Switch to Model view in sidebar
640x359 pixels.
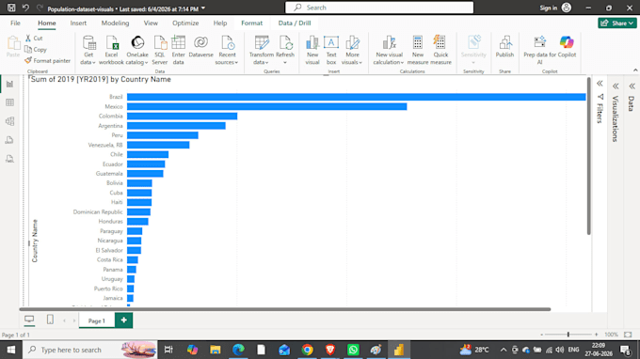click(x=9, y=121)
